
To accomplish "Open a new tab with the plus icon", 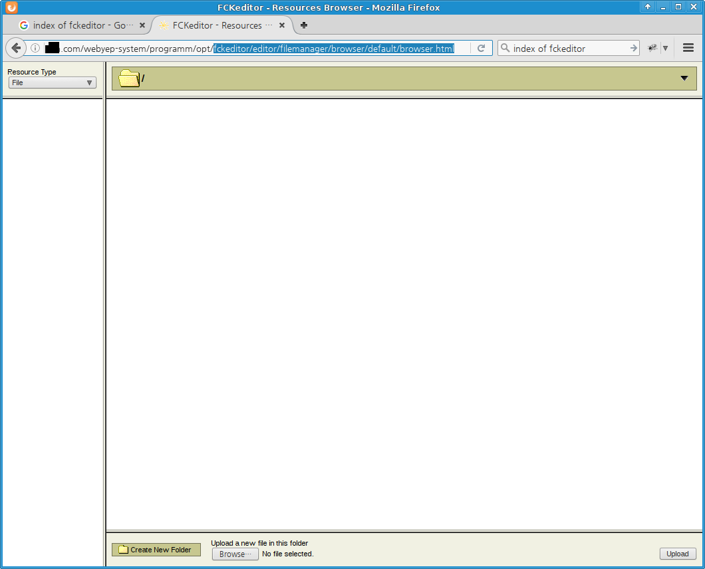I will pos(304,25).
